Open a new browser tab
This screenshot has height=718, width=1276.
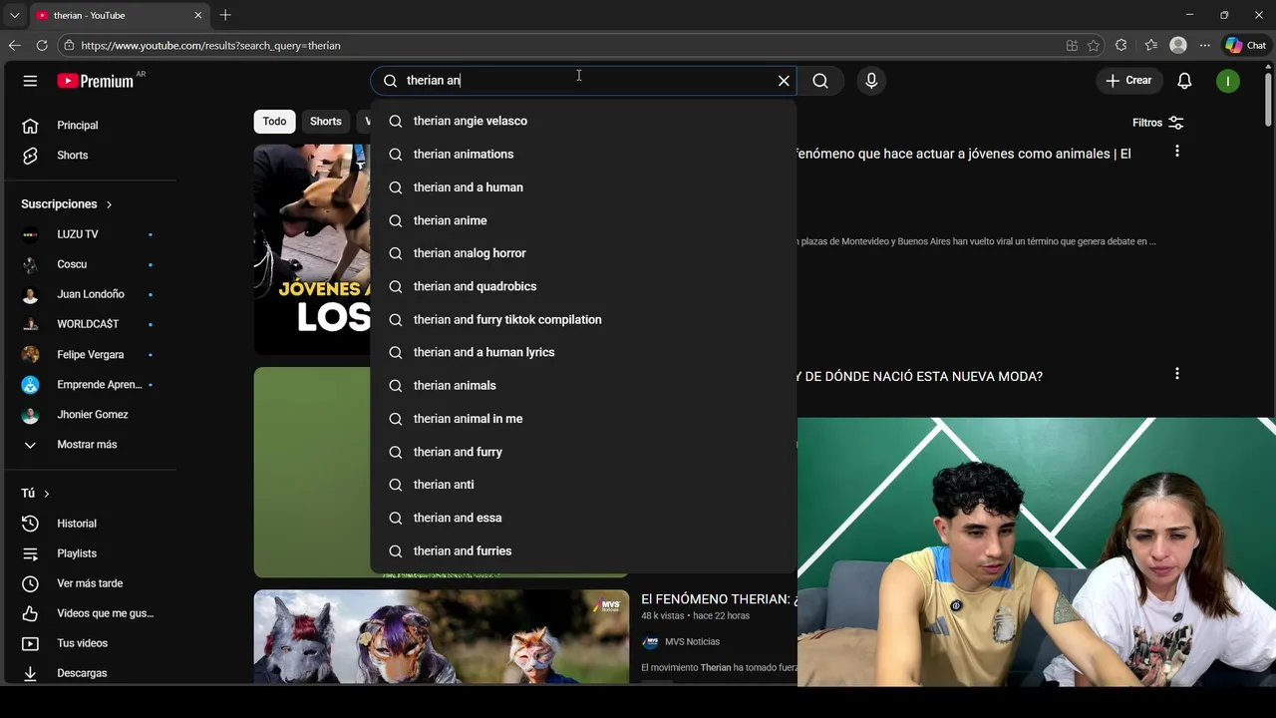pos(225,15)
